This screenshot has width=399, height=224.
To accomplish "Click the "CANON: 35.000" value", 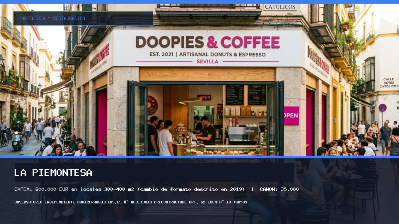I will [x=279, y=189].
